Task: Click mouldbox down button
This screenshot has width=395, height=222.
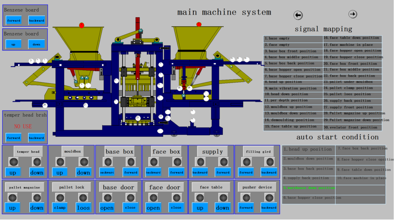Action: (x=83, y=173)
